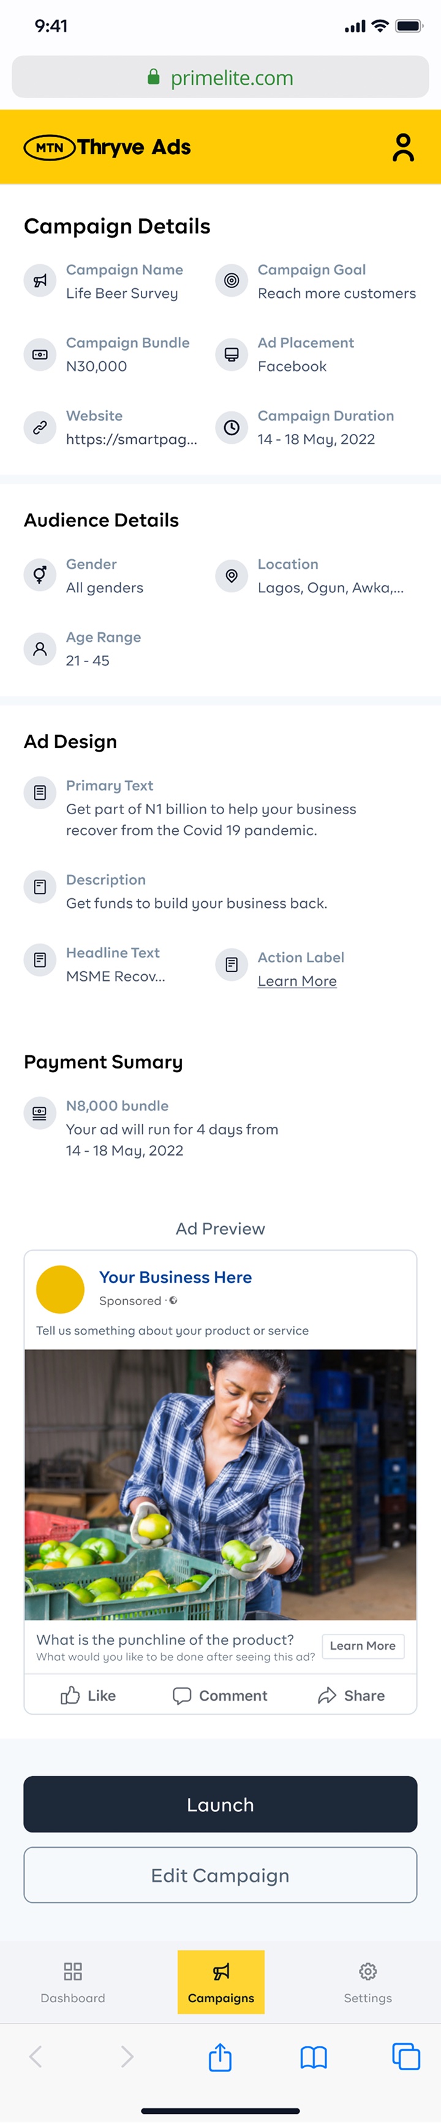Click the ad preview woman photo
This screenshot has height=2123, width=441.
click(x=221, y=1484)
